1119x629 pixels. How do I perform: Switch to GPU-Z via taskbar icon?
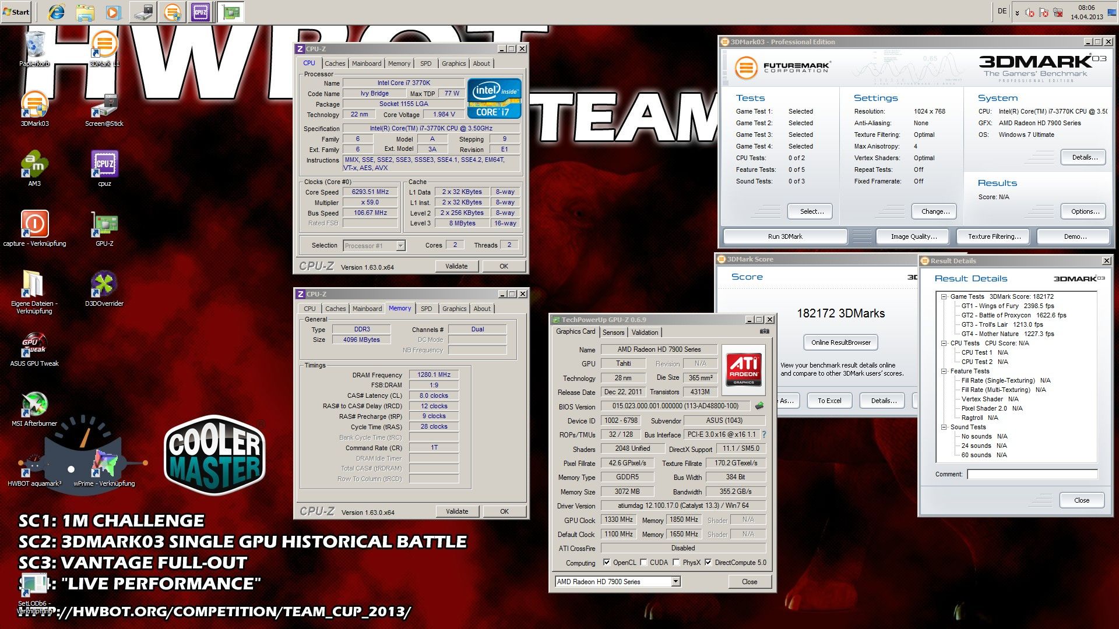[x=231, y=12]
